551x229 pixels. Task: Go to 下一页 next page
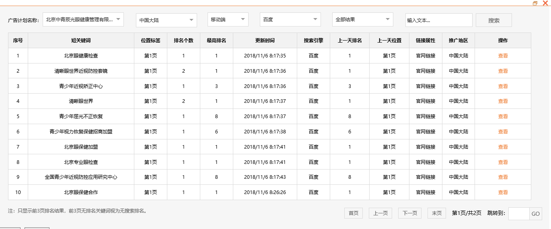click(x=410, y=213)
